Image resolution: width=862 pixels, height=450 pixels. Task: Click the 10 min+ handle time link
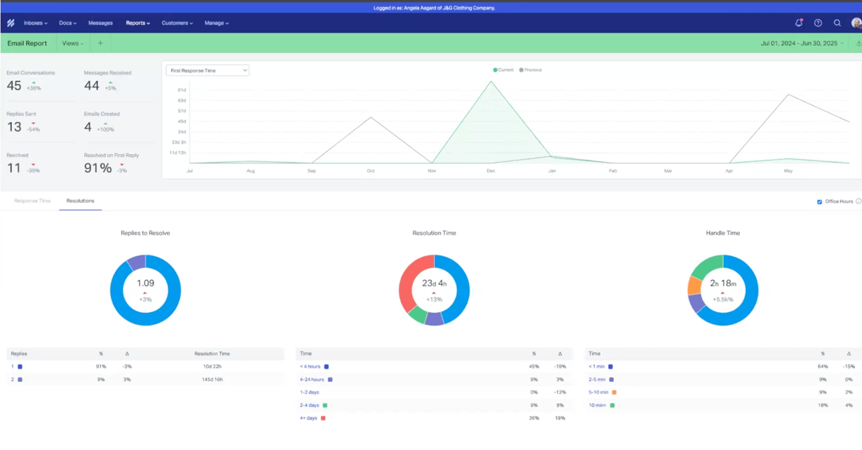[x=598, y=405]
